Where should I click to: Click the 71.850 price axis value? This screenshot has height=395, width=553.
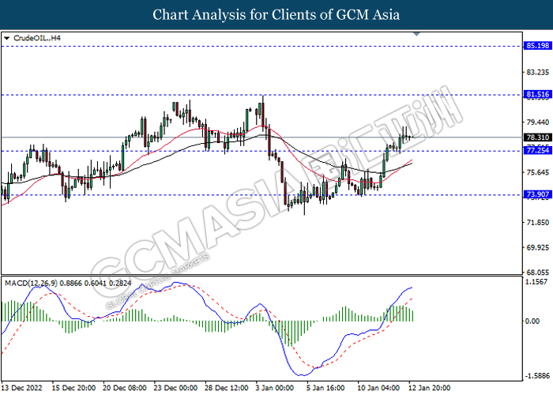pos(538,222)
